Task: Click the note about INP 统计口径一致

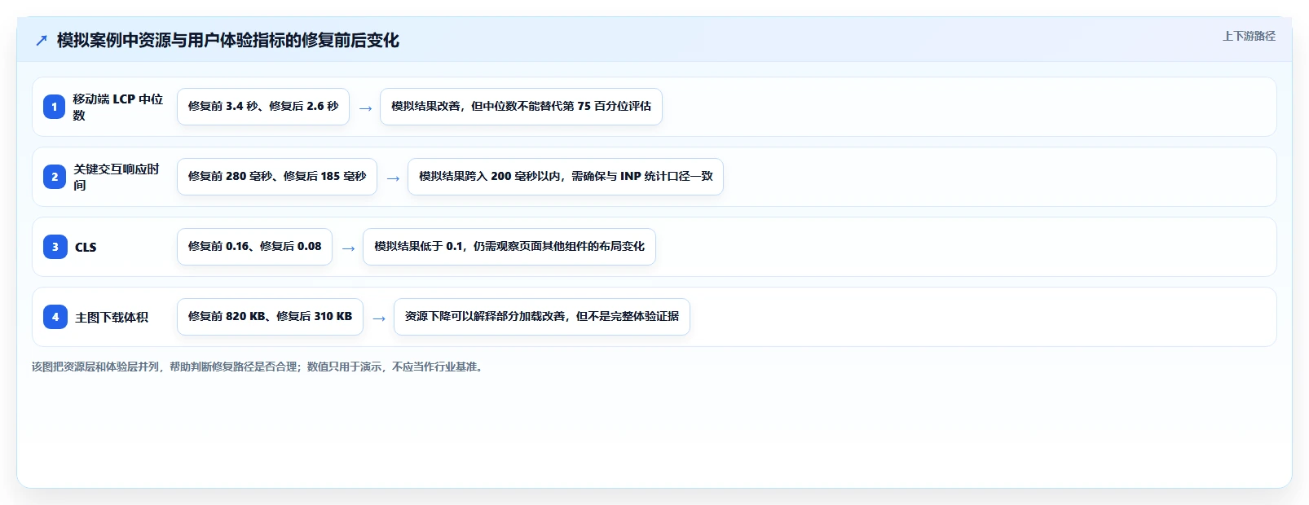Action: 566,177
